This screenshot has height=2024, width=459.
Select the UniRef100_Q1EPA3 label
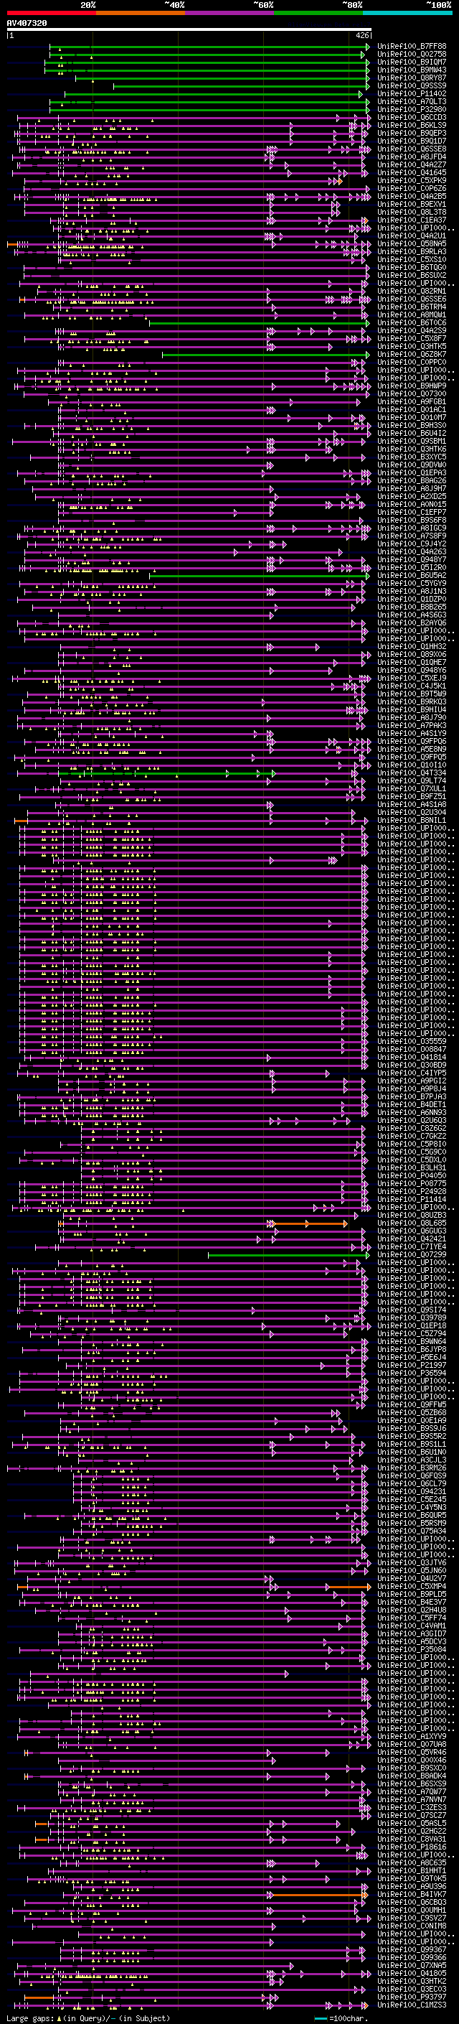coord(412,472)
